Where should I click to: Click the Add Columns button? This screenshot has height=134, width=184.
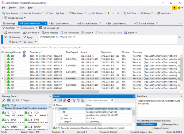click(x=12, y=33)
